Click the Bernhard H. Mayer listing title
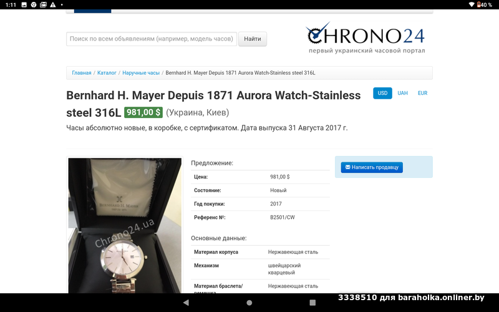 (x=213, y=104)
